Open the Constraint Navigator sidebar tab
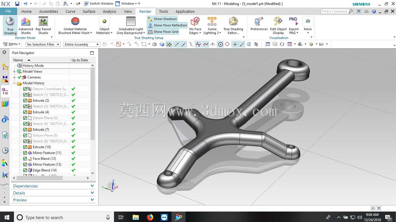 tap(5, 79)
